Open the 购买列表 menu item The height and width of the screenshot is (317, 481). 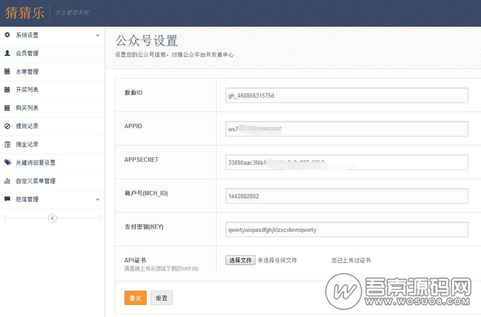click(27, 108)
